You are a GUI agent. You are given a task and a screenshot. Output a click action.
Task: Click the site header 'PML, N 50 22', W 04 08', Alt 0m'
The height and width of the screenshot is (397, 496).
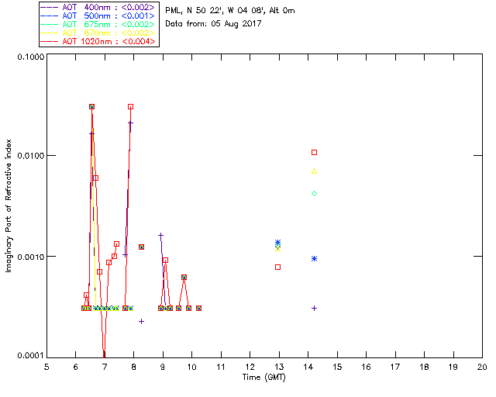click(230, 10)
